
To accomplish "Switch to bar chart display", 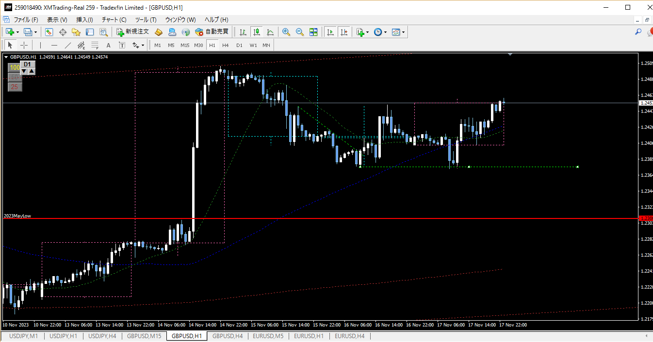I will click(243, 32).
